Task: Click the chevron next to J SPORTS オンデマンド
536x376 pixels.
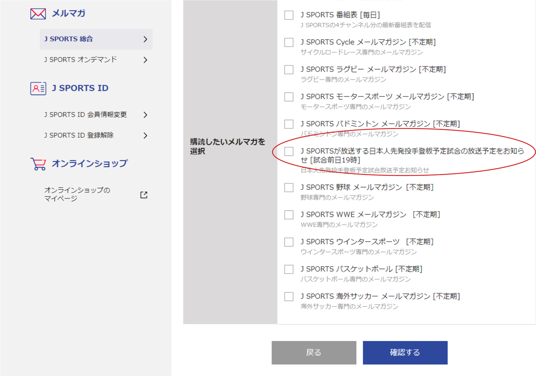Action: tap(145, 60)
